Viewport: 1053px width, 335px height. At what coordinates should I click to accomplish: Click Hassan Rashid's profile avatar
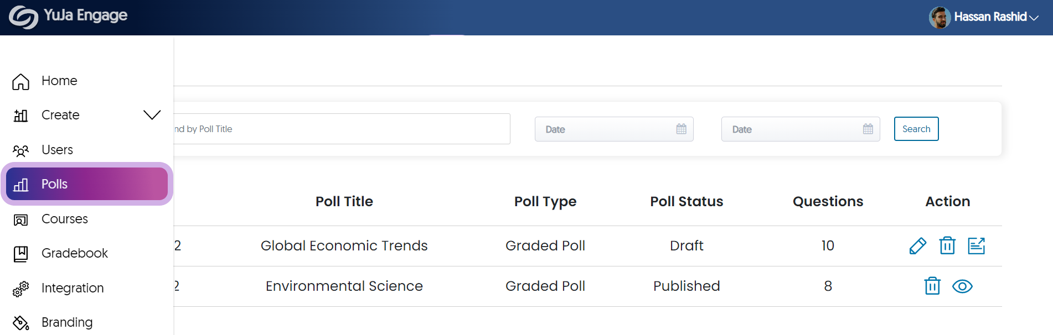click(x=940, y=17)
